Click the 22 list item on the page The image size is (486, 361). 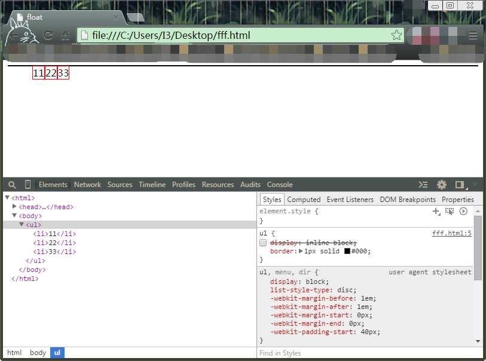pyautogui.click(x=51, y=73)
